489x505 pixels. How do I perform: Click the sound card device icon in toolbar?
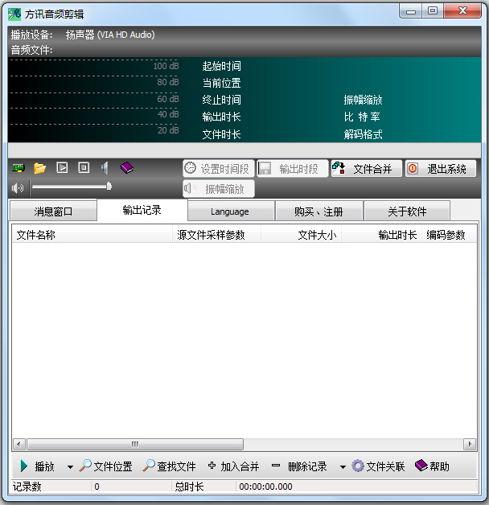(x=18, y=168)
